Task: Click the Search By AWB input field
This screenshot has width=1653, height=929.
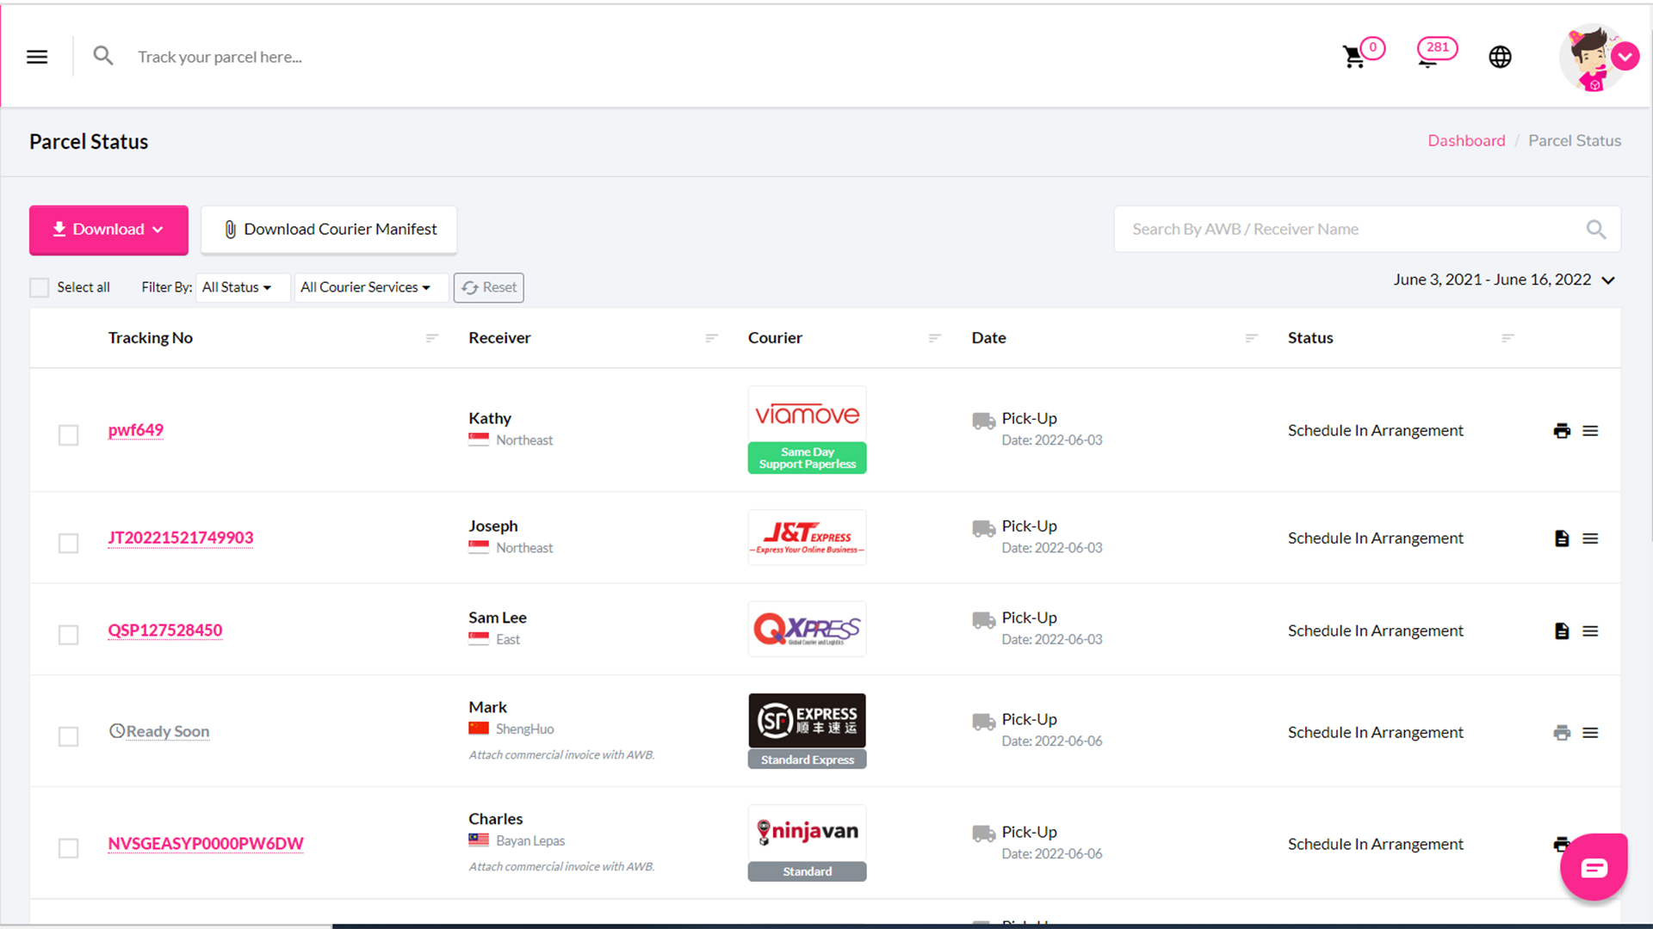Action: [1352, 230]
